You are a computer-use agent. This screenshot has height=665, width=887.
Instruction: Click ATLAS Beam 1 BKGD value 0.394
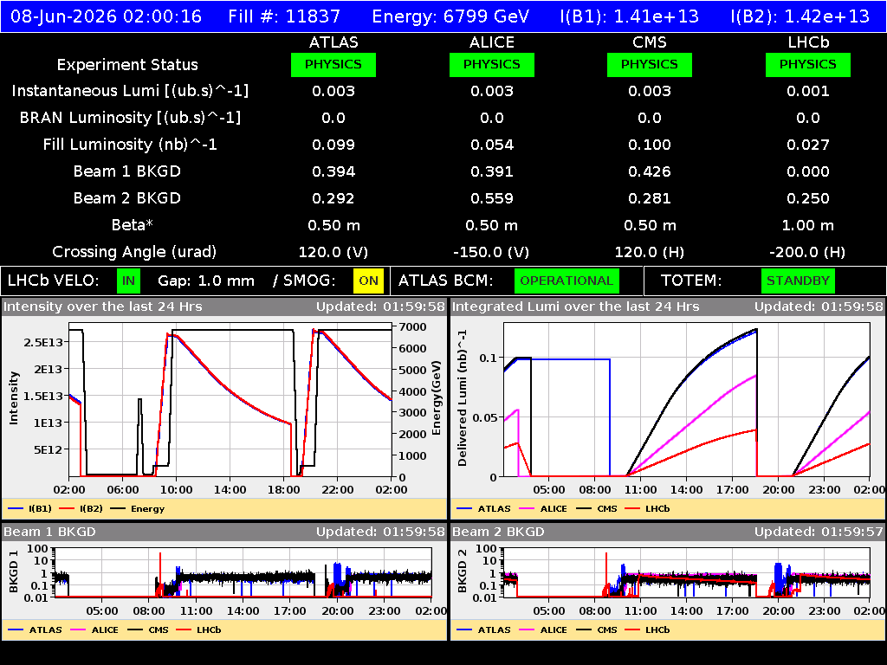point(333,171)
